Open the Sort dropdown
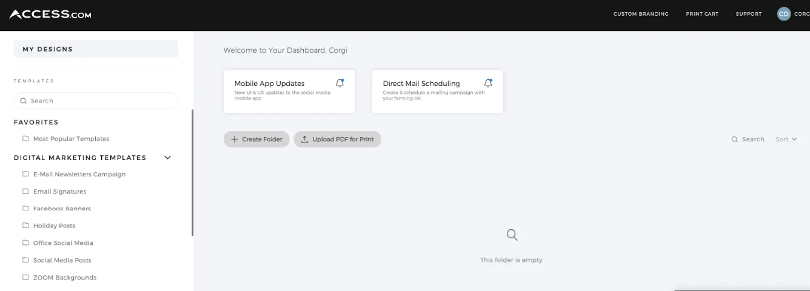 click(786, 139)
